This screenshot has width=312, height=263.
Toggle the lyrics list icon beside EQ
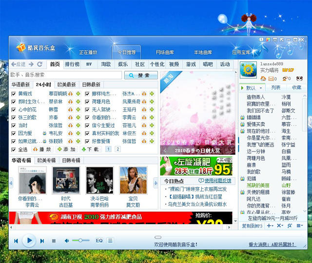click(x=110, y=241)
